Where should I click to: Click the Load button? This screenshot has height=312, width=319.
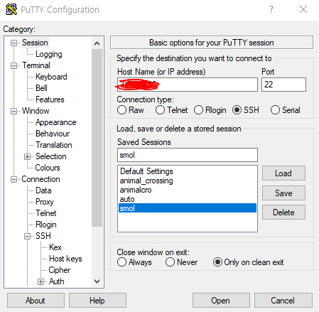tap(283, 173)
